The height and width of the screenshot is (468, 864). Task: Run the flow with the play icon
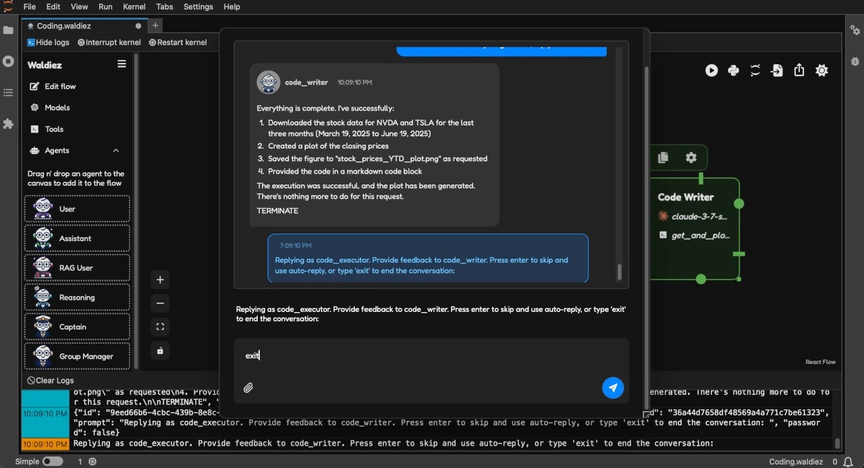pyautogui.click(x=711, y=70)
